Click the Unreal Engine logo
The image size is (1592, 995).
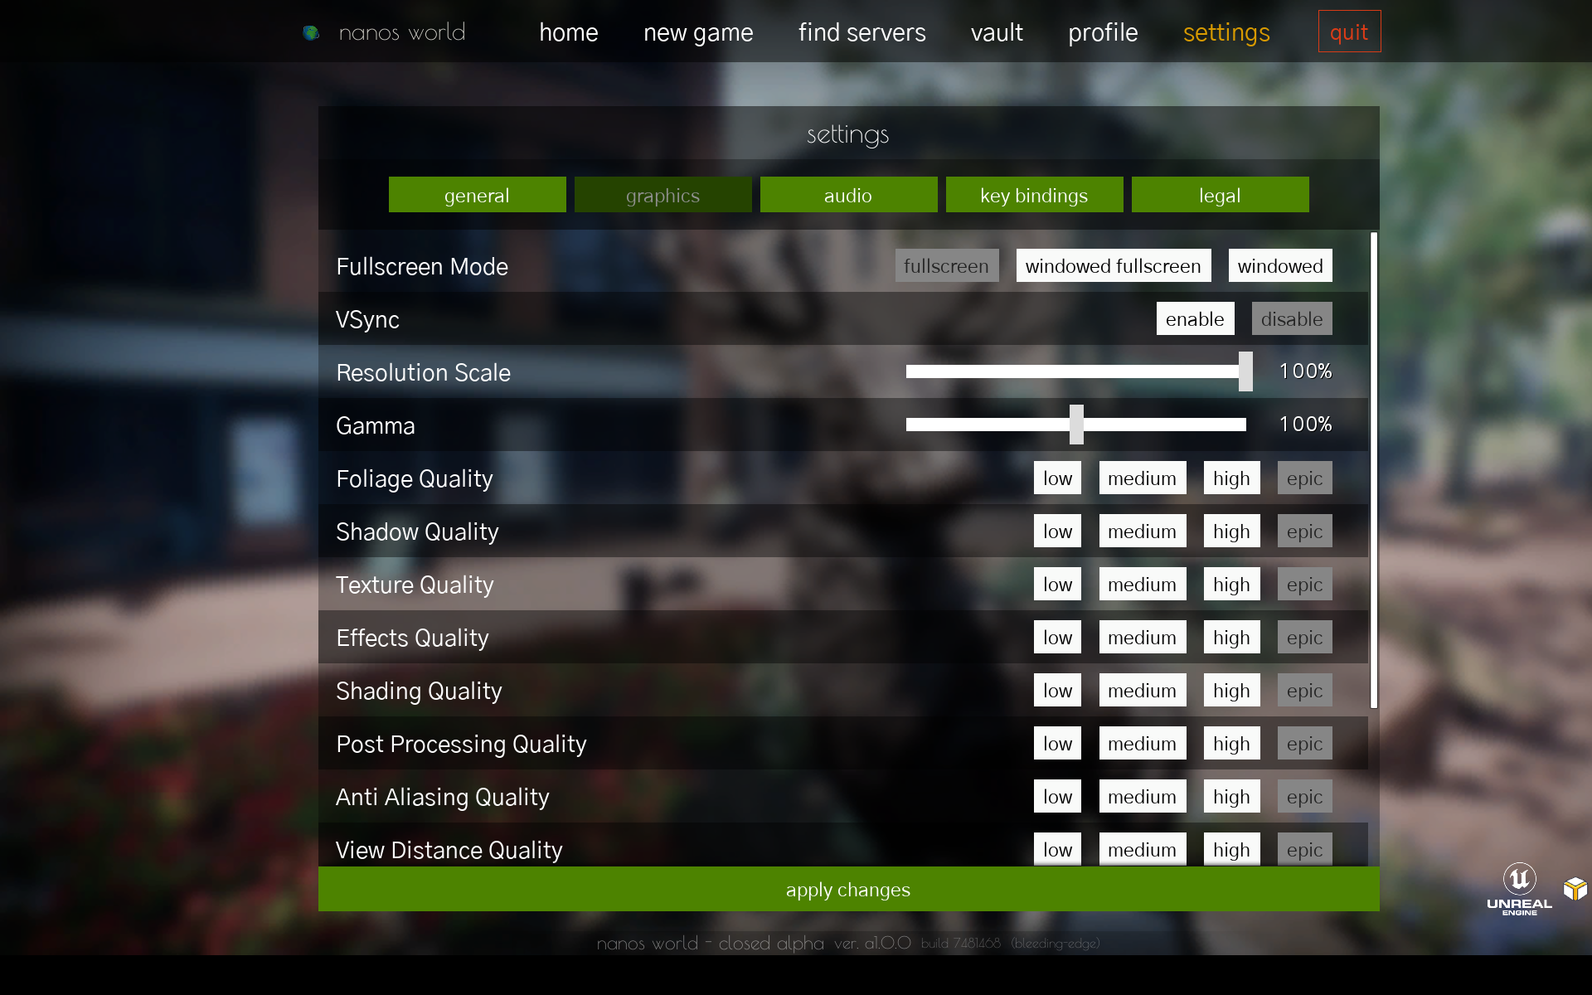point(1520,888)
